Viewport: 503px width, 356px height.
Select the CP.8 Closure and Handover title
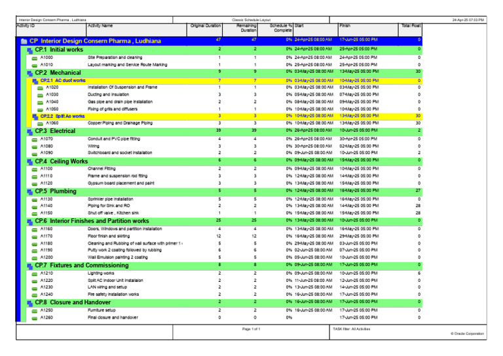pos(73,302)
